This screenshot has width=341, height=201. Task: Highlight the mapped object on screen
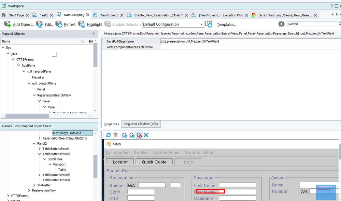coord(82,24)
